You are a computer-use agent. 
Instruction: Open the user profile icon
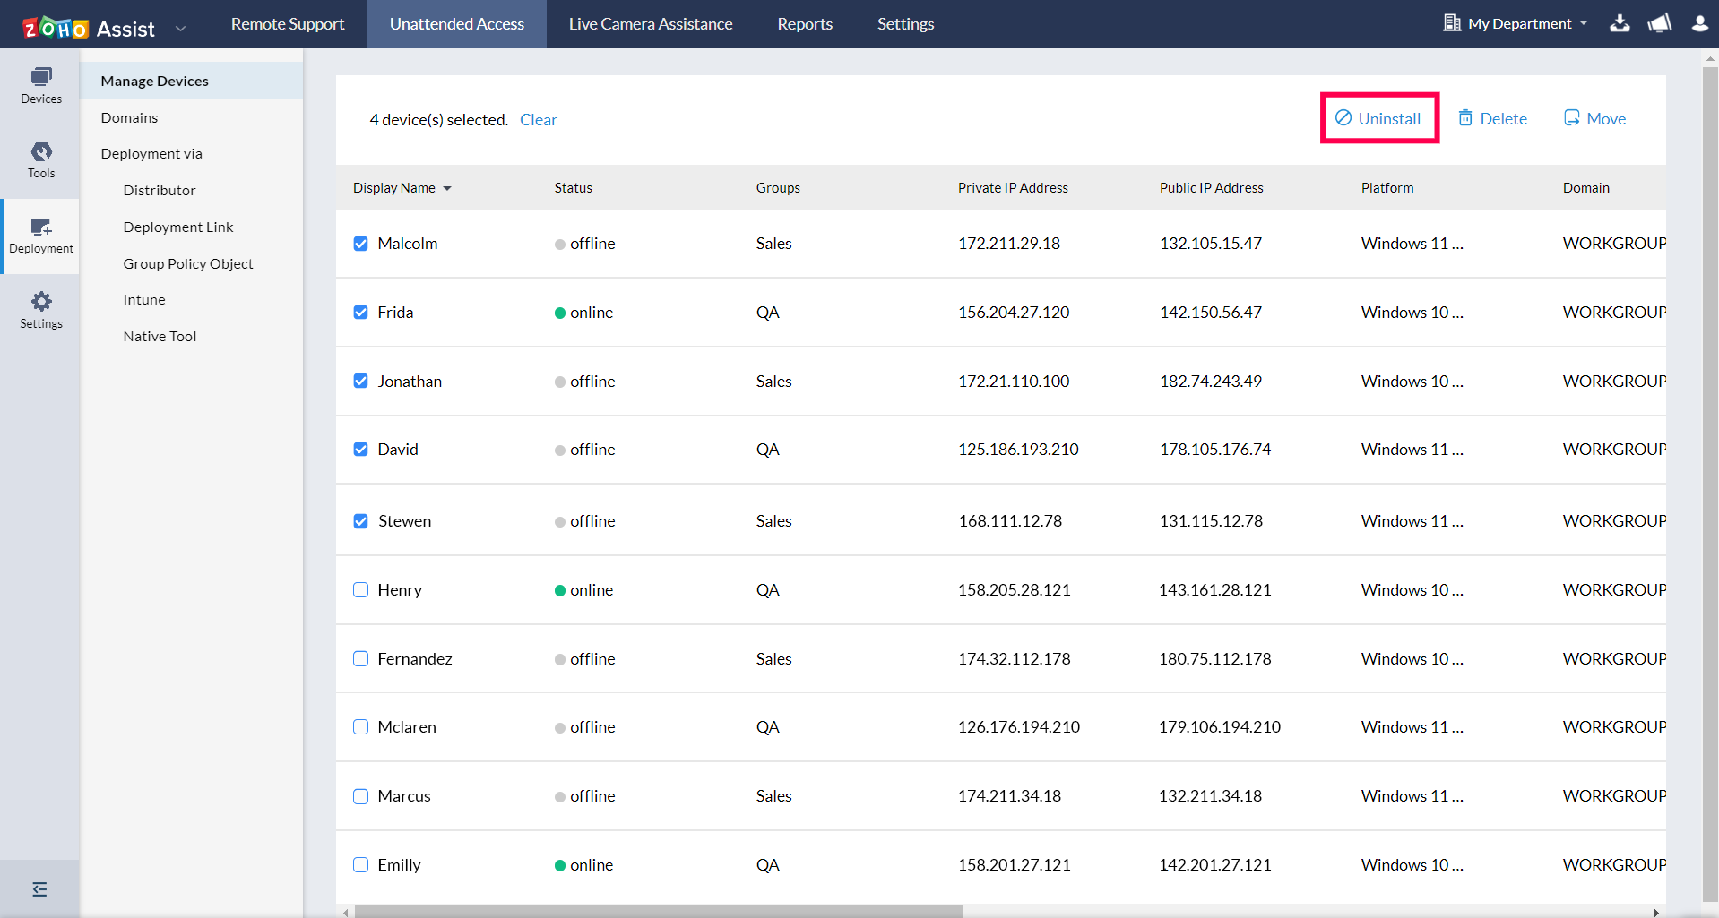(1699, 24)
